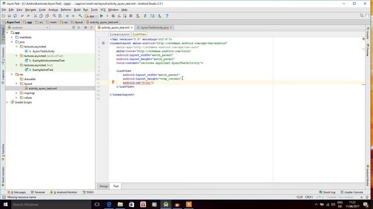This screenshot has width=373, height=209.
Task: Run the app with the green play button
Action: (x=101, y=16)
